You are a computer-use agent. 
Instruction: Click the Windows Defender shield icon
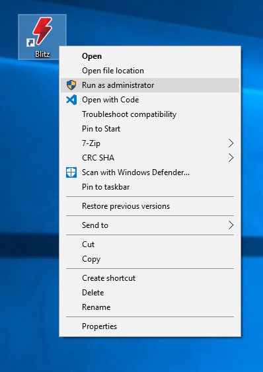tap(71, 172)
